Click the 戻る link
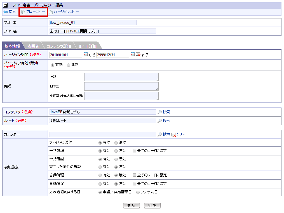The image size is (284, 213). pos(12,12)
